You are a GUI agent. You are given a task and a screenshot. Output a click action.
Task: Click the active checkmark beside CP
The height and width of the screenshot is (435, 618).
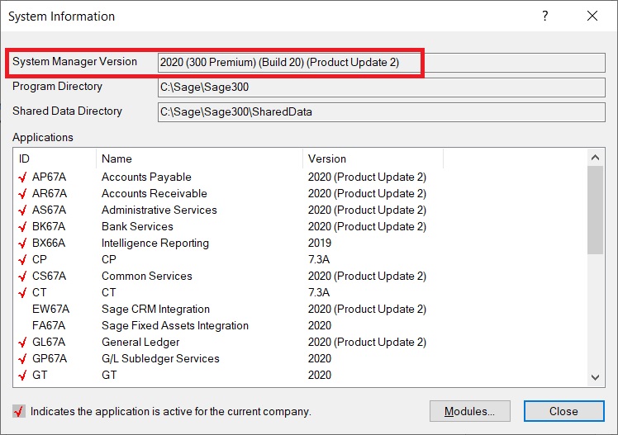[x=22, y=260]
